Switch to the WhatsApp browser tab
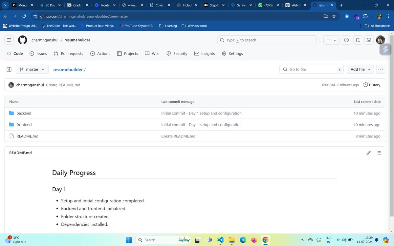Viewport: 394px width, 246px height. [x=268, y=5]
